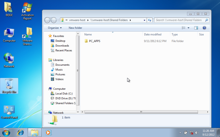Expand the arrow after vmware-host in address bar

88,20
